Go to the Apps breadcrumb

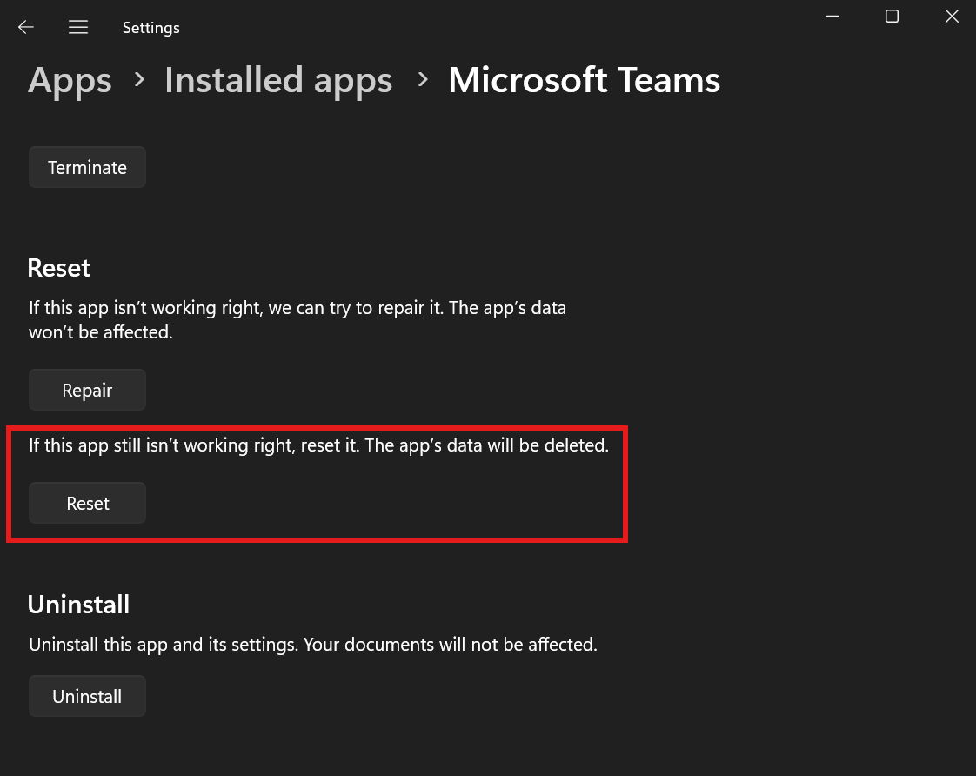coord(70,81)
